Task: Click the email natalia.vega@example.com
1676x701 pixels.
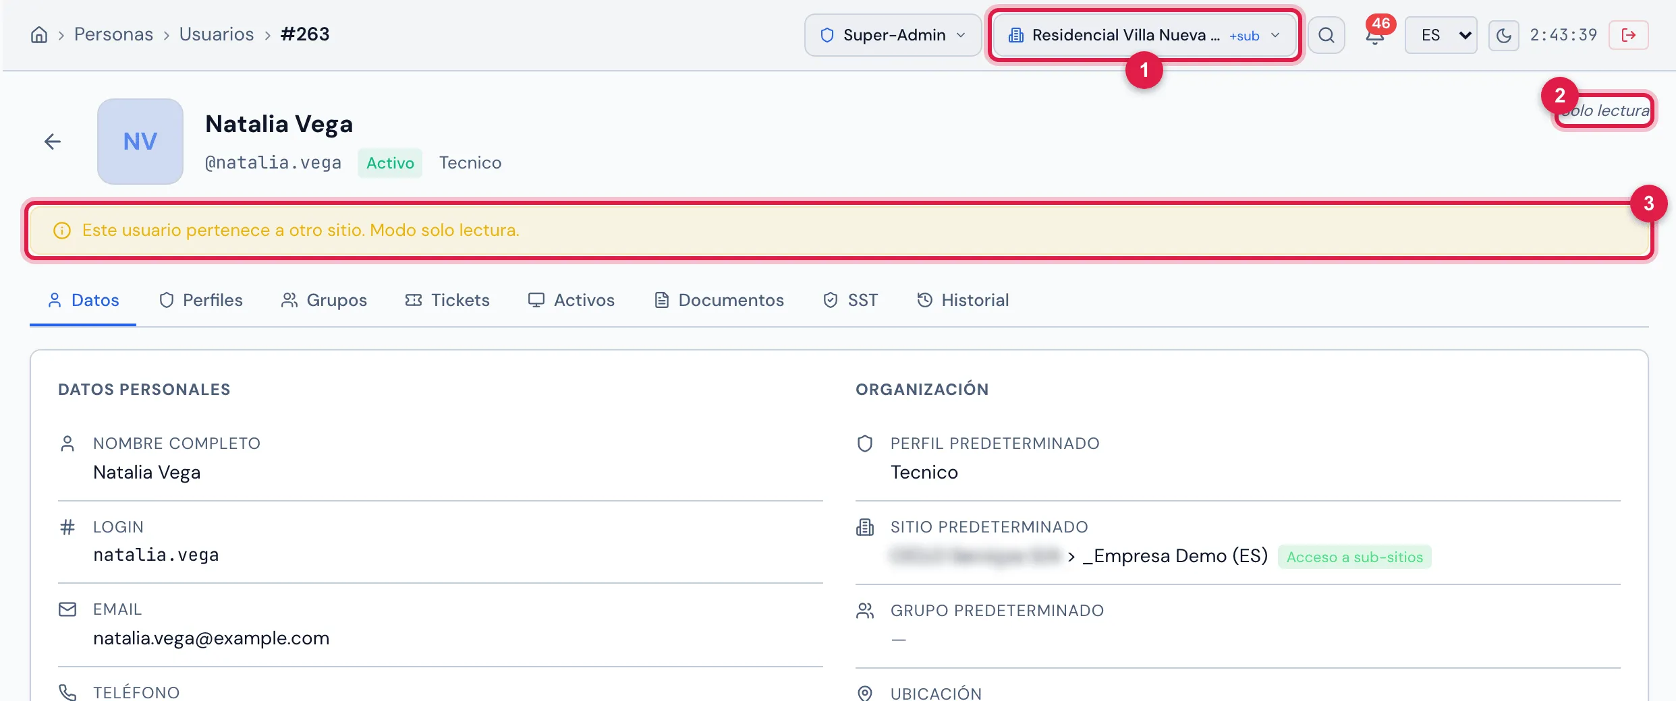Action: click(211, 638)
